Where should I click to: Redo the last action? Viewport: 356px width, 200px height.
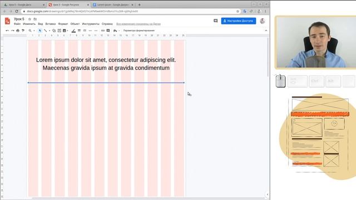click(x=12, y=31)
